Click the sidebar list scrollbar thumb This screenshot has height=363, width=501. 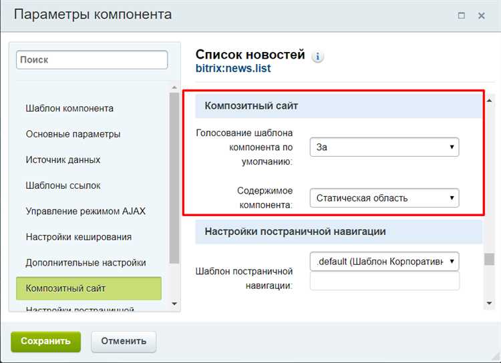coord(174,178)
